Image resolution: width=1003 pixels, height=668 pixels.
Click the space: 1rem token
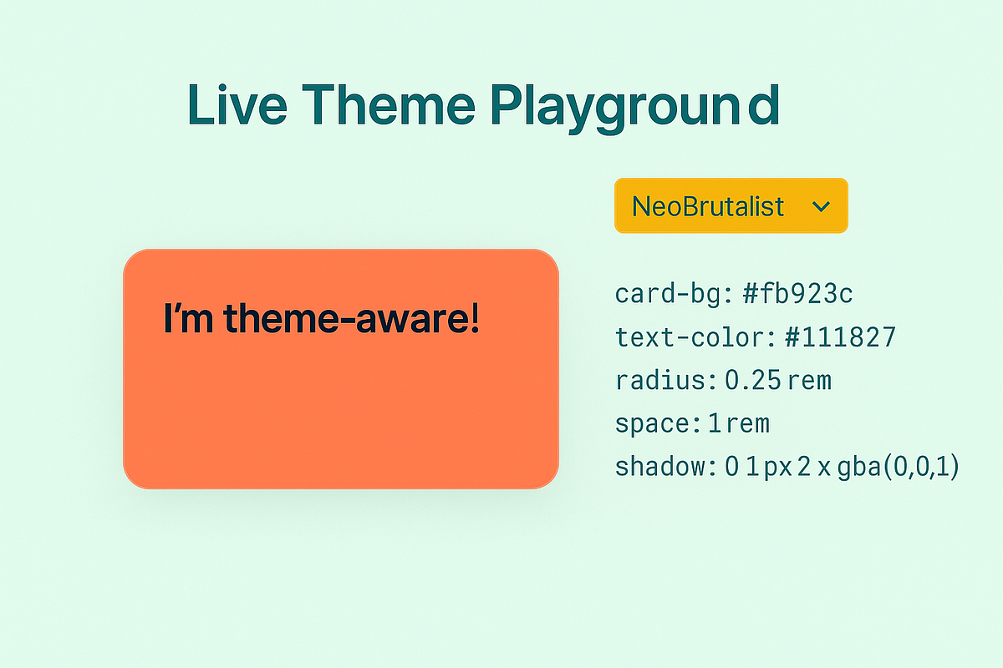click(x=691, y=424)
